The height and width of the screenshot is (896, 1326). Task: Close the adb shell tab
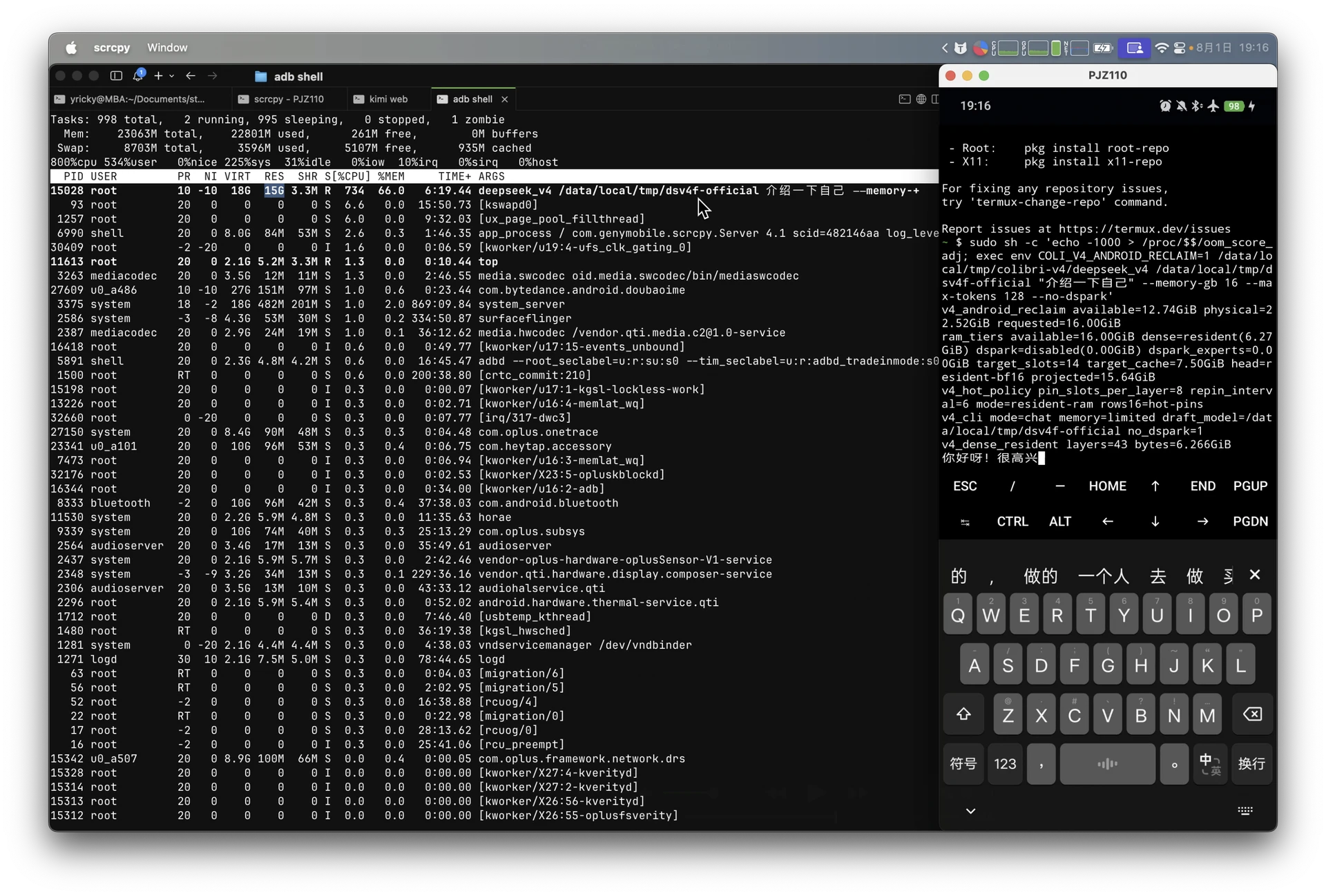tap(505, 99)
